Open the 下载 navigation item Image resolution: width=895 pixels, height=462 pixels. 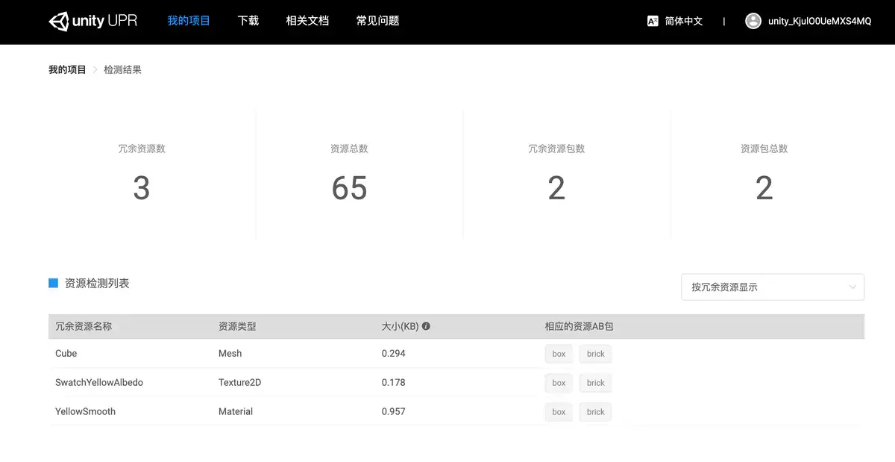click(248, 21)
